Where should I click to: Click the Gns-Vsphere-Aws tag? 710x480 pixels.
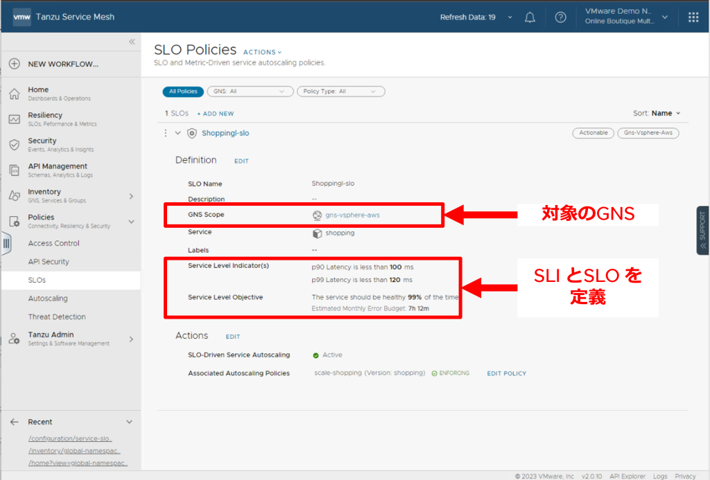(648, 132)
